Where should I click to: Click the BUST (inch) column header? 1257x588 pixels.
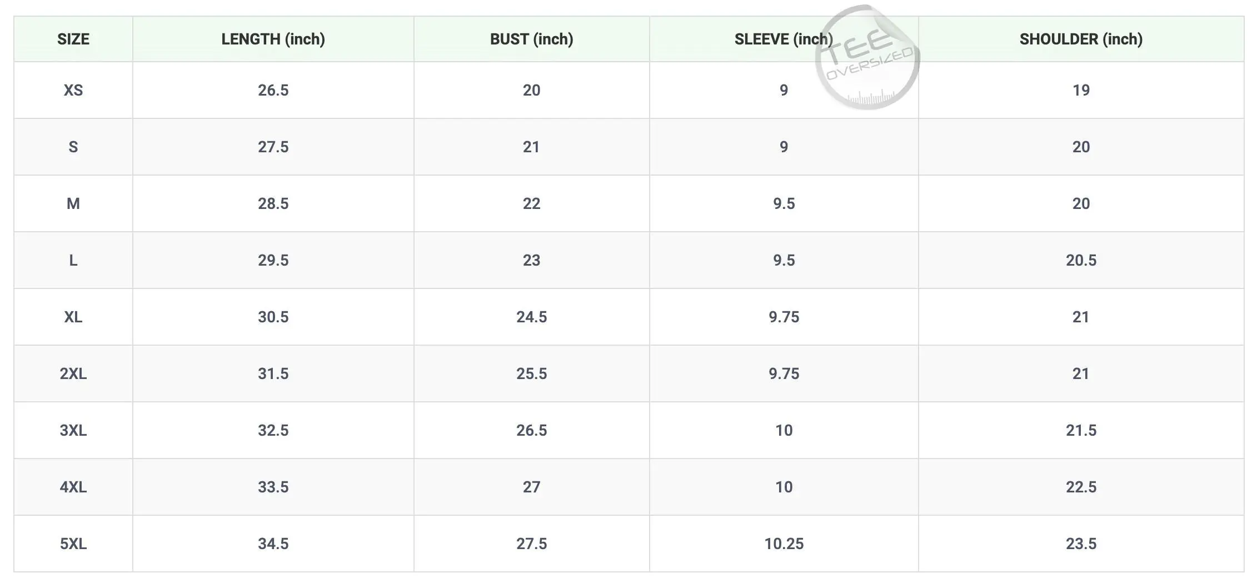[531, 39]
